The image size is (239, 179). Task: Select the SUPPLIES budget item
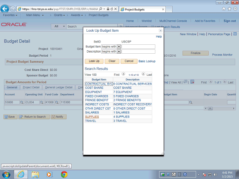pyautogui.click(x=92, y=117)
